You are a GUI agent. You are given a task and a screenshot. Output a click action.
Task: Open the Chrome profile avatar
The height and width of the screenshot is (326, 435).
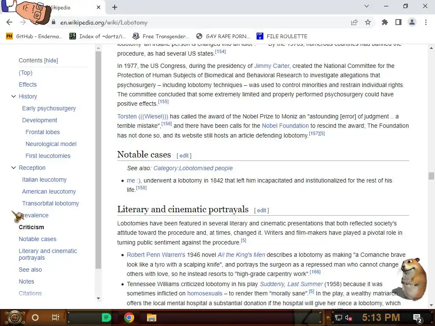pos(412,22)
